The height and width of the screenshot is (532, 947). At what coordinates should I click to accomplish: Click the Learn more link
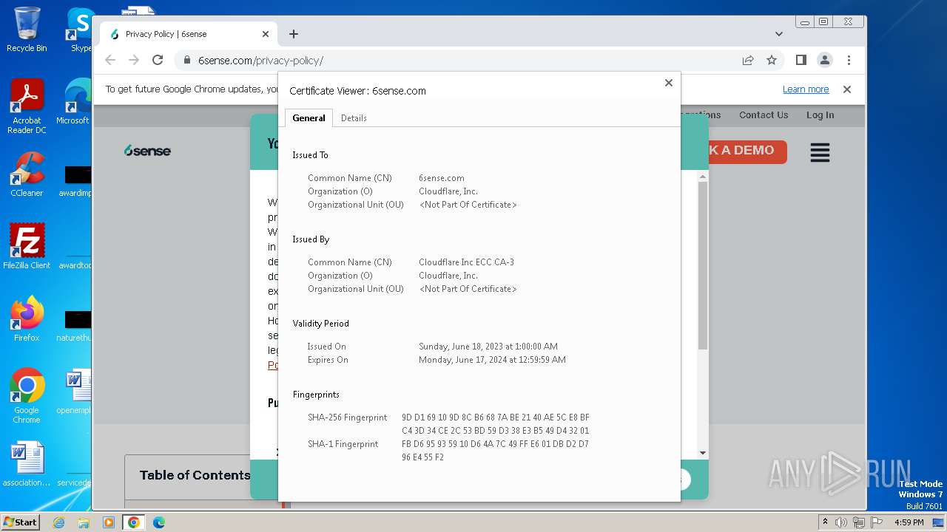(x=806, y=89)
